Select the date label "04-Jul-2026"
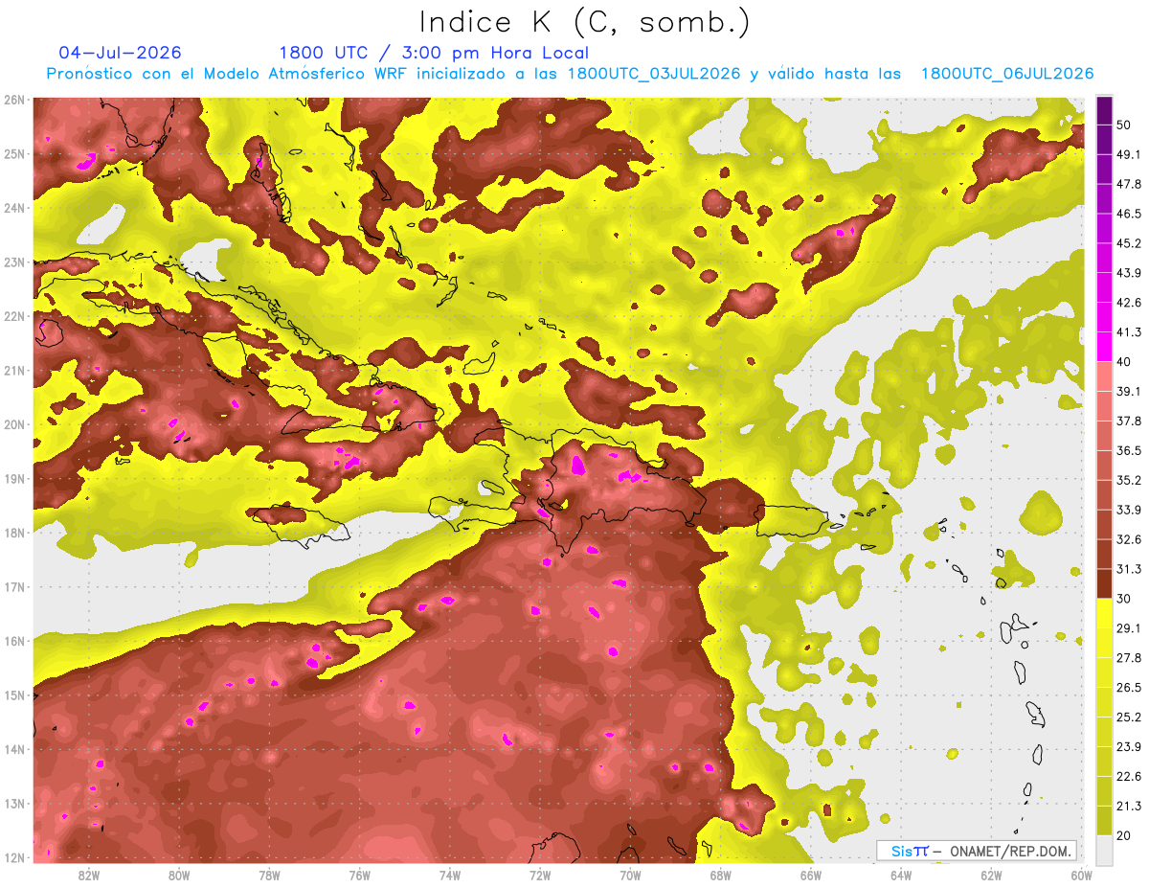1149x888 pixels. (x=121, y=53)
